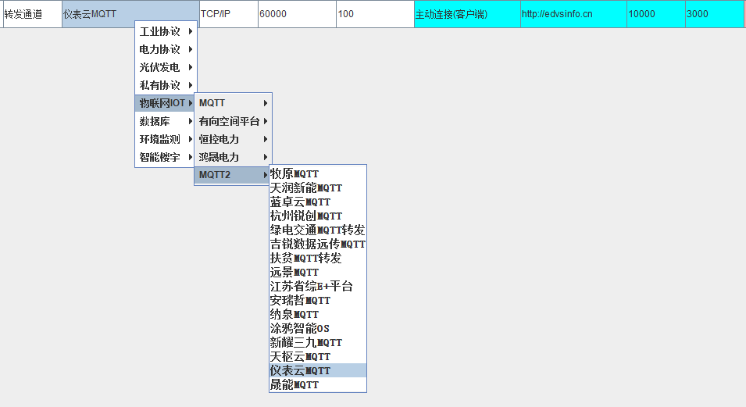Click the 3000 value cell
This screenshot has height=407, width=746.
(x=715, y=14)
